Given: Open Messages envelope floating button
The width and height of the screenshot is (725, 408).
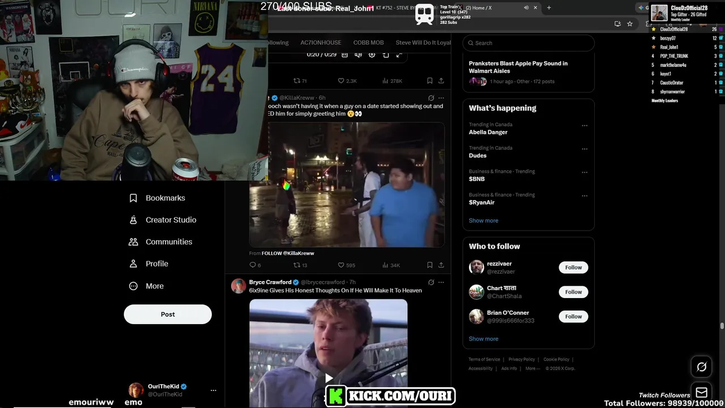Looking at the screenshot, I should (x=701, y=392).
